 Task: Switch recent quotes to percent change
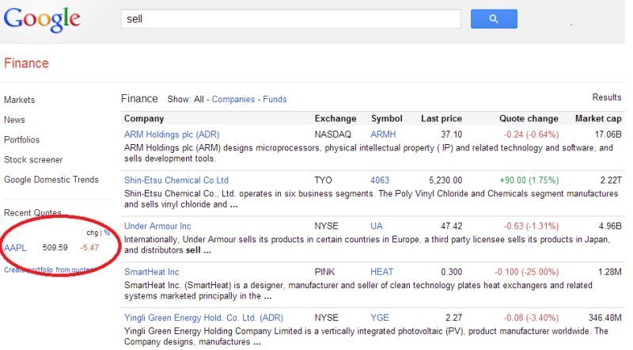pyautogui.click(x=107, y=233)
